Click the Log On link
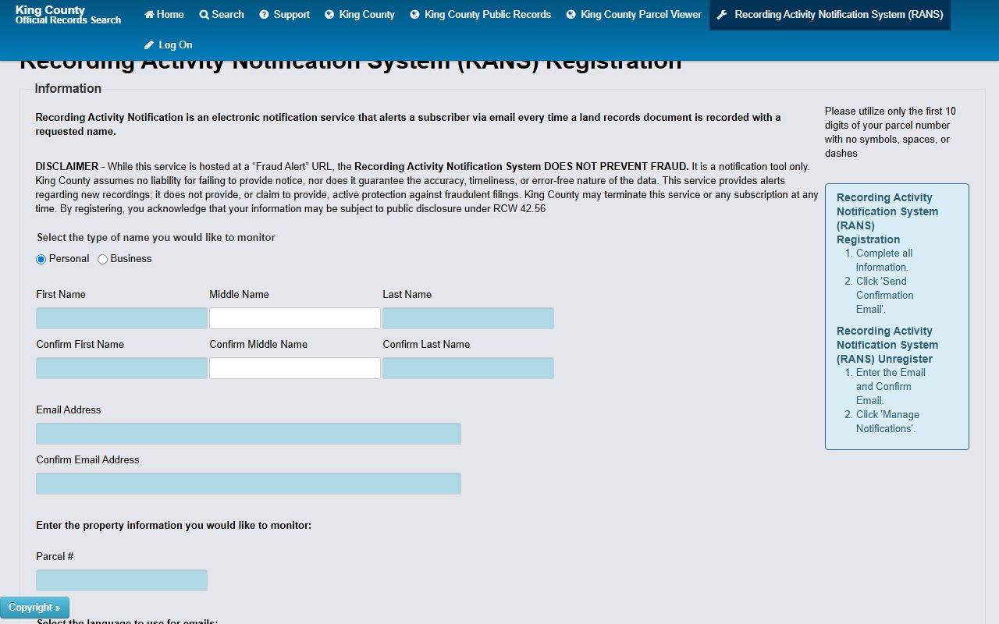Image resolution: width=999 pixels, height=624 pixels. (x=168, y=45)
